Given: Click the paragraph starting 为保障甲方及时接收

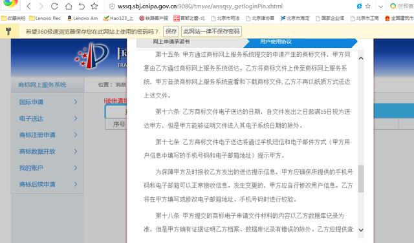Looking at the screenshot, I should (x=248, y=185).
